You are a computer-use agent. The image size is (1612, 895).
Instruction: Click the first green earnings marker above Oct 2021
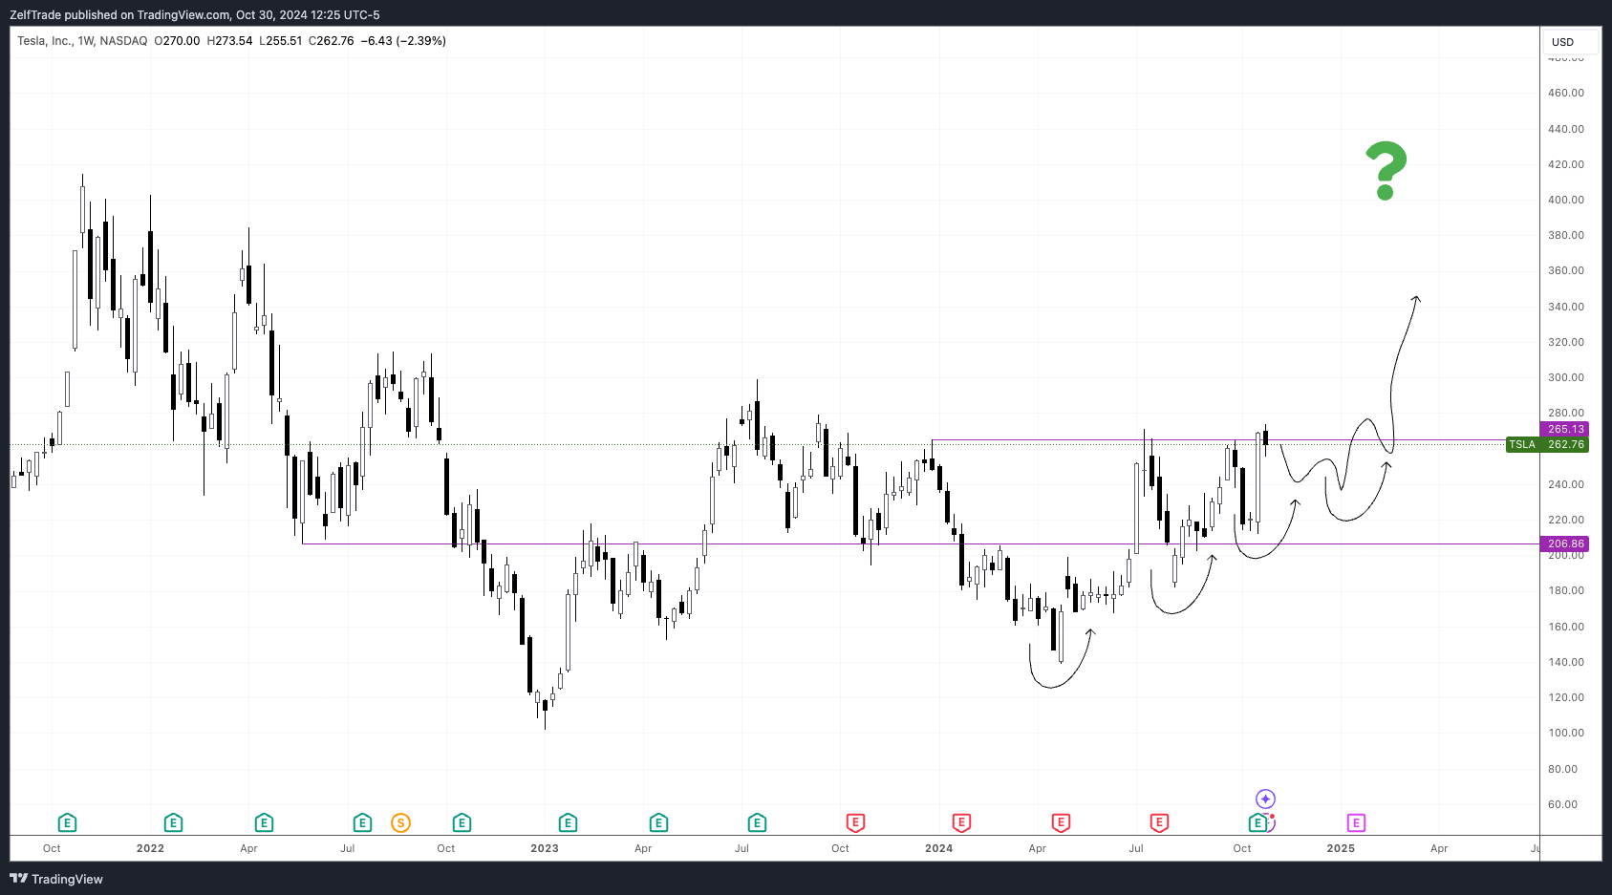click(67, 822)
